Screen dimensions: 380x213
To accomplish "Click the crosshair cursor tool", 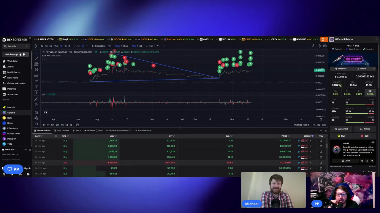I will click(36, 53).
